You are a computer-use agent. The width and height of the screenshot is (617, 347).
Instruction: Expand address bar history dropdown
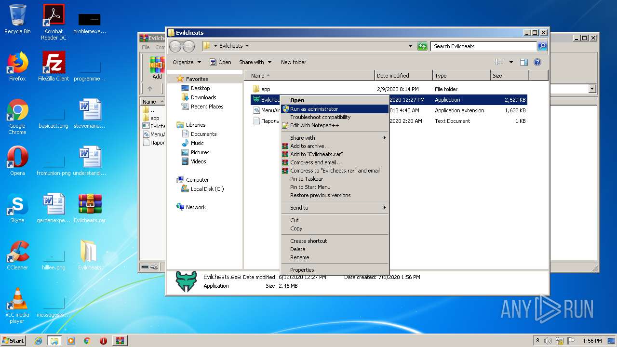click(410, 46)
